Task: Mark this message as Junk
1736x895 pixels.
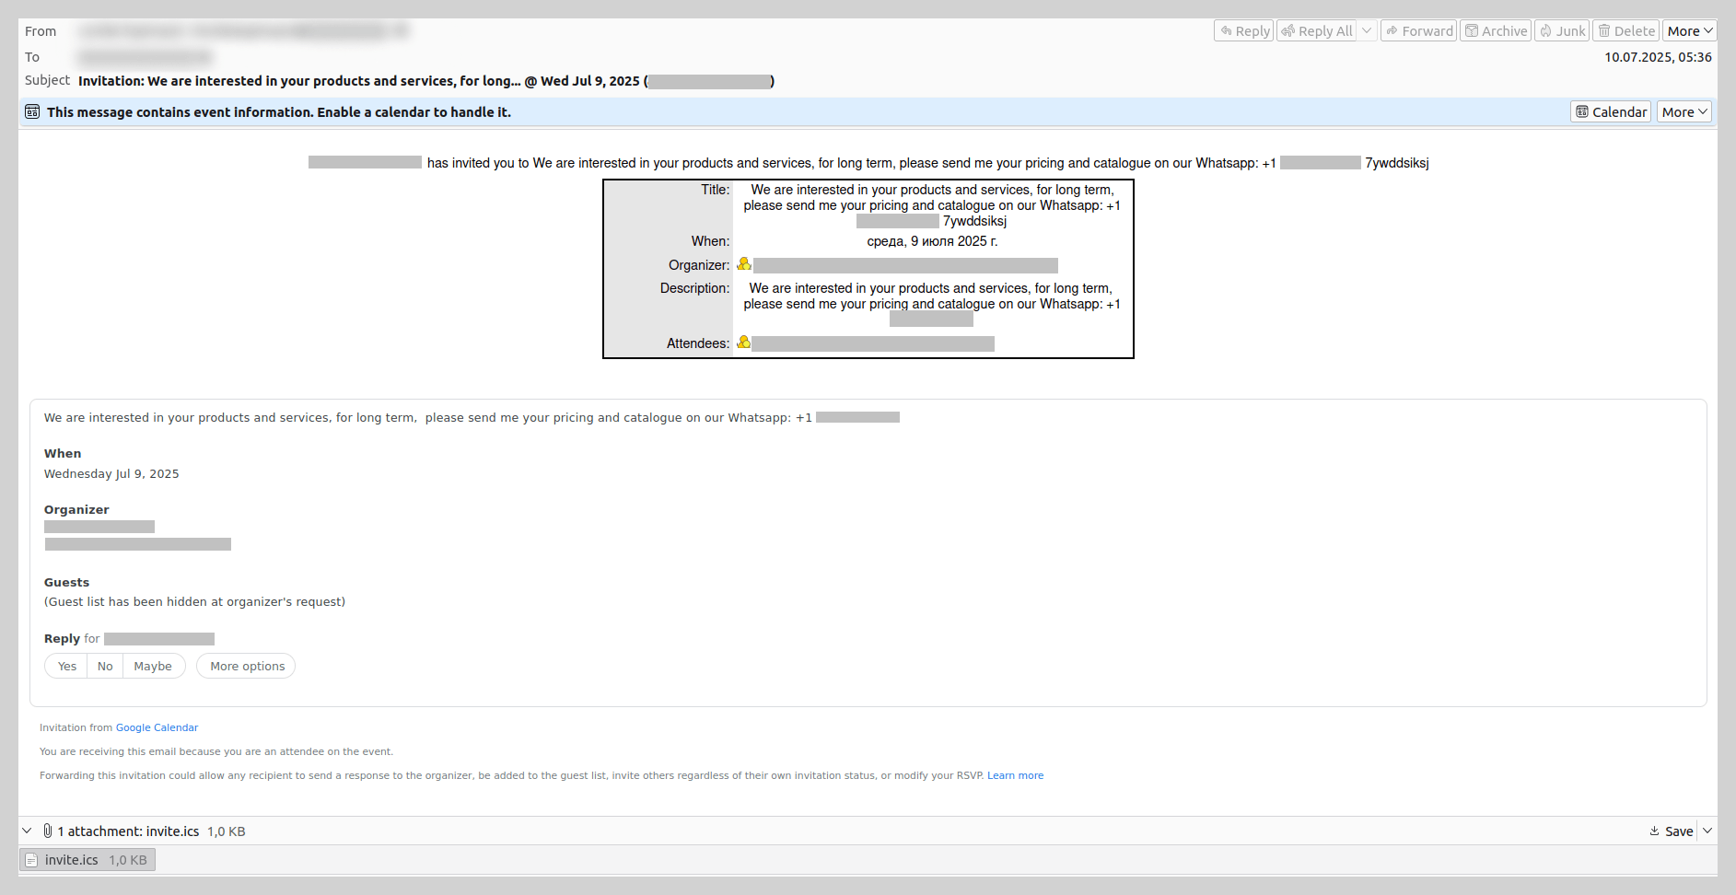Action: 1561,31
